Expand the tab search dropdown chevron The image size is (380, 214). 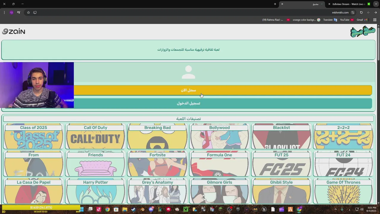click(x=376, y=4)
